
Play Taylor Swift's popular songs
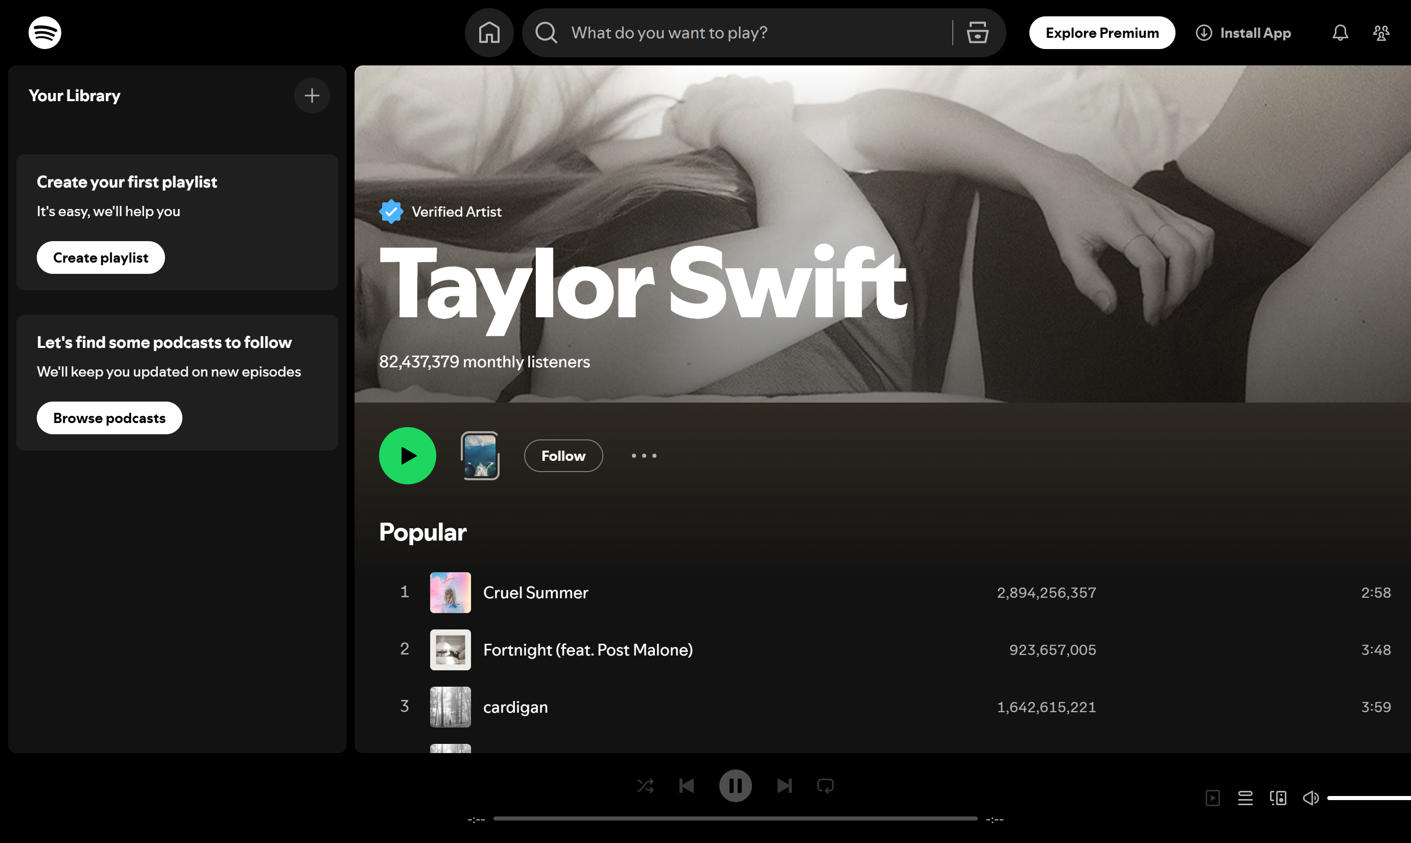407,456
